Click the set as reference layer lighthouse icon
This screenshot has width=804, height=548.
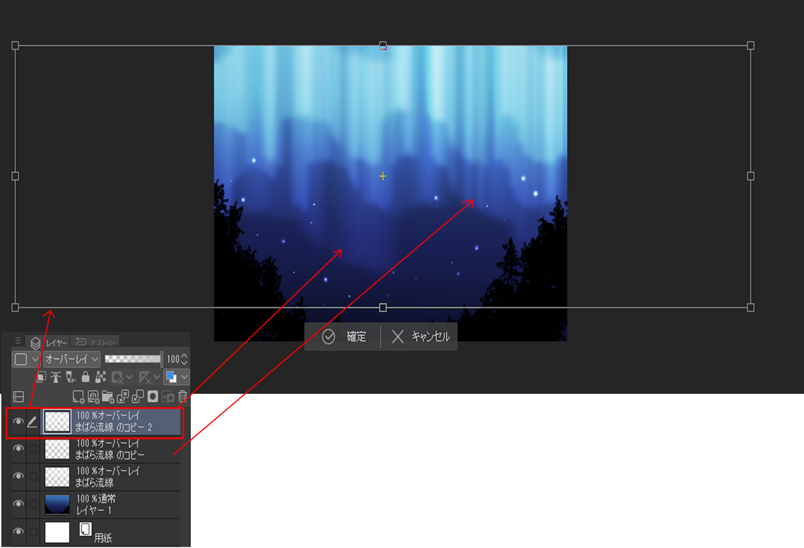56,377
